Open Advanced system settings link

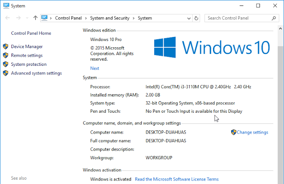36,73
